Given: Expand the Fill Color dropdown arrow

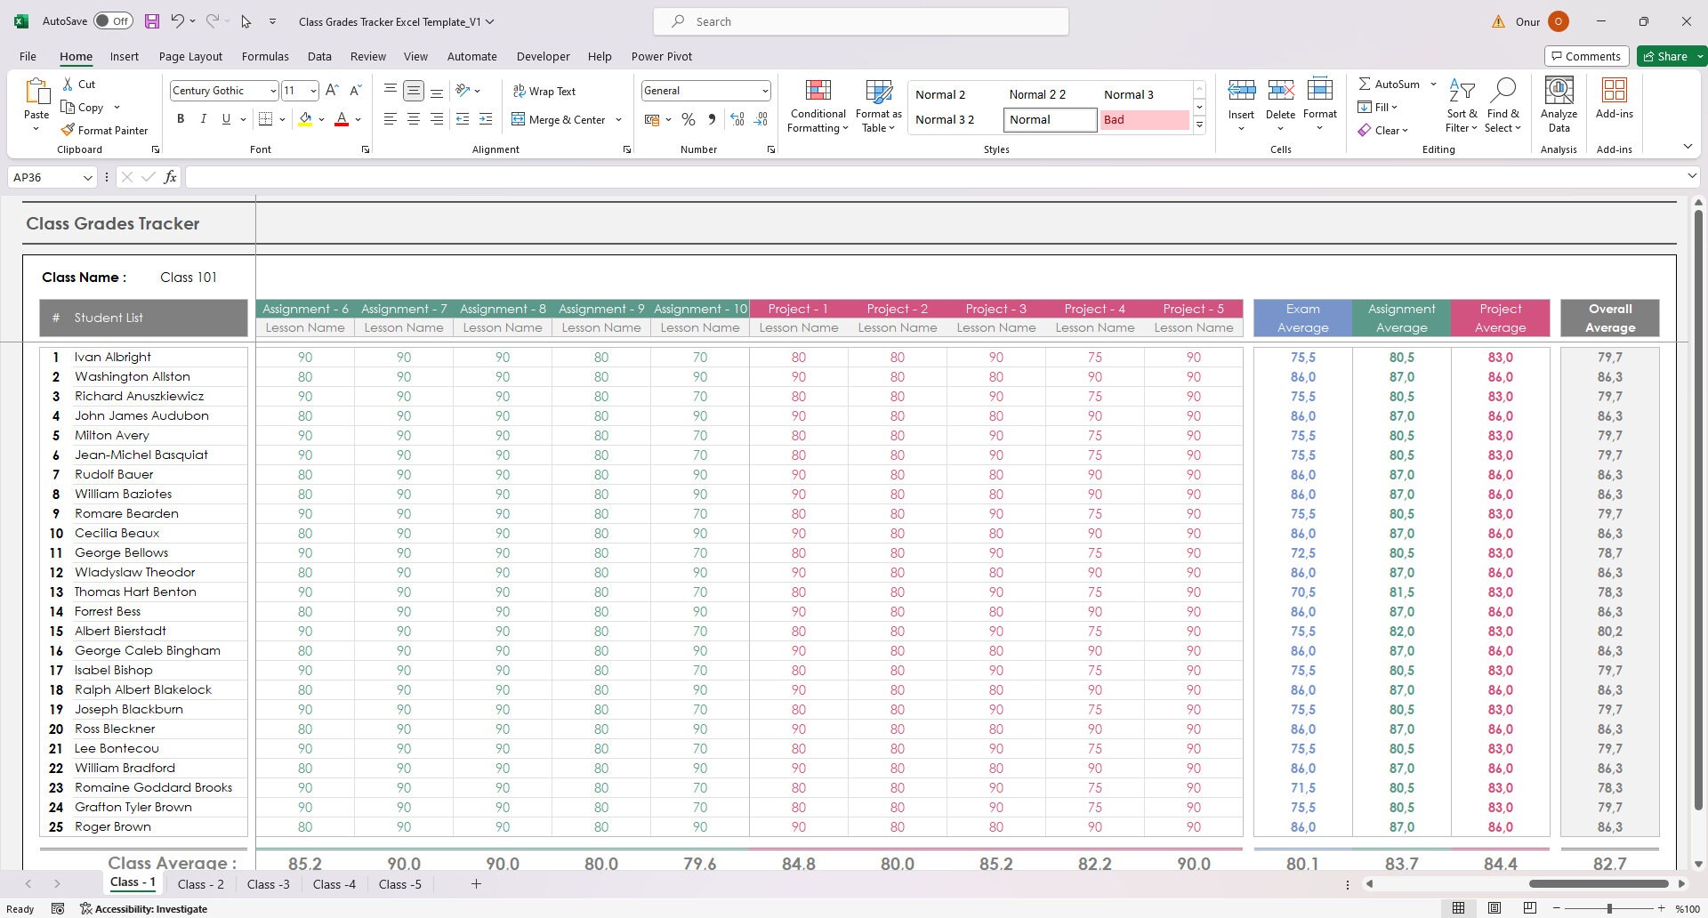Looking at the screenshot, I should tap(322, 119).
